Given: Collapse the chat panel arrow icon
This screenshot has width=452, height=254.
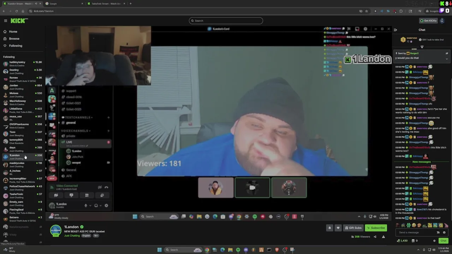Looking at the screenshot, I should (395, 30).
